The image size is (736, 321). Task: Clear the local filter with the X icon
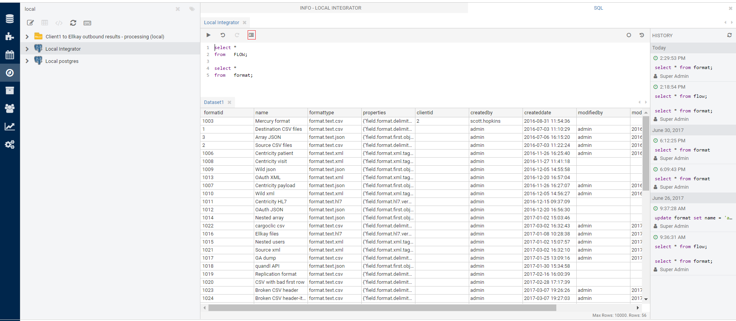click(x=178, y=9)
